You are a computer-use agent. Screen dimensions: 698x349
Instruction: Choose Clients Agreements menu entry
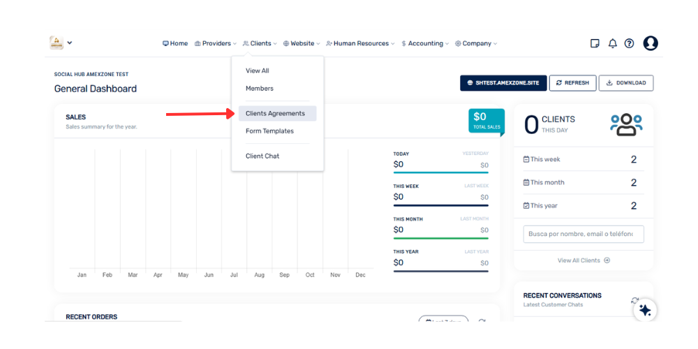pos(277,114)
